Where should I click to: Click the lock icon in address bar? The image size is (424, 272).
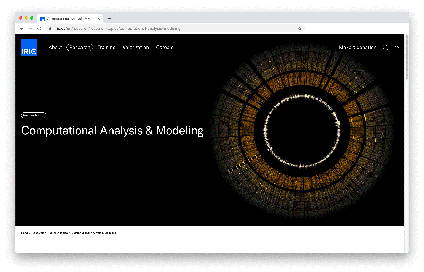pyautogui.click(x=50, y=28)
